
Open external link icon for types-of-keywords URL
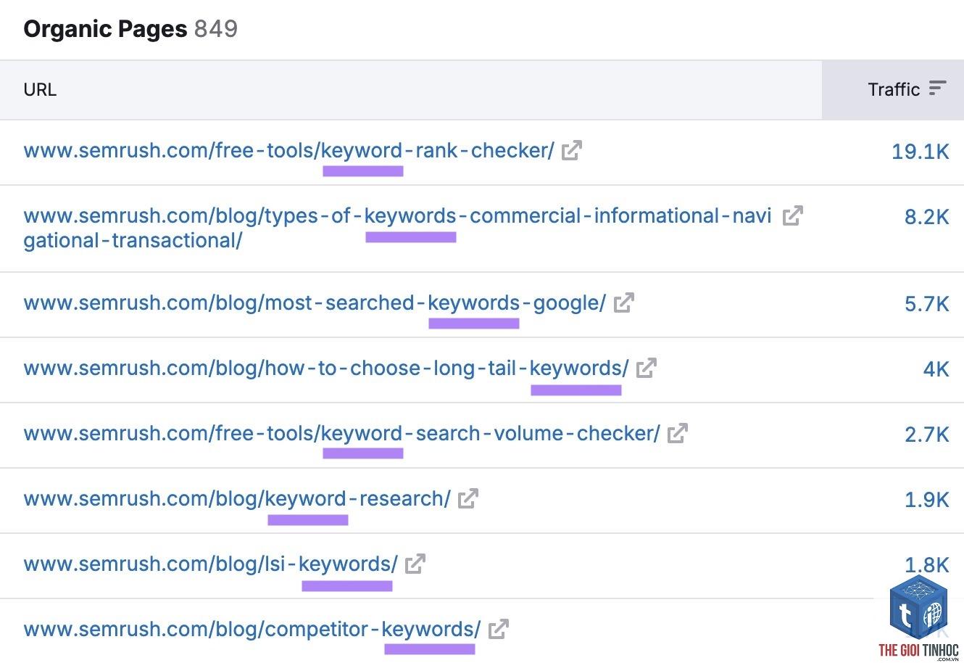[x=793, y=215]
